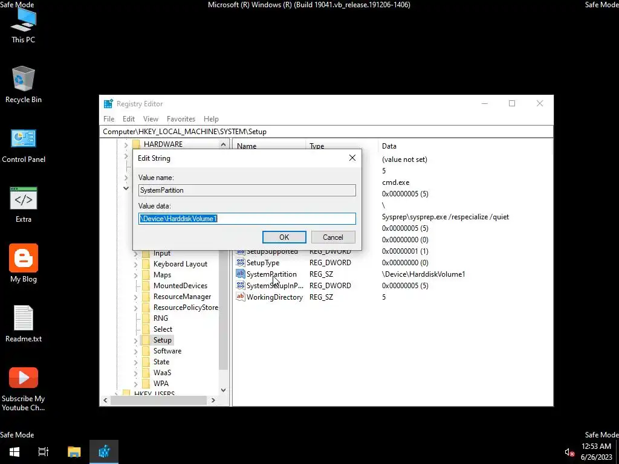The image size is (619, 464).
Task: Expand the ResourceManager key
Action: [136, 297]
